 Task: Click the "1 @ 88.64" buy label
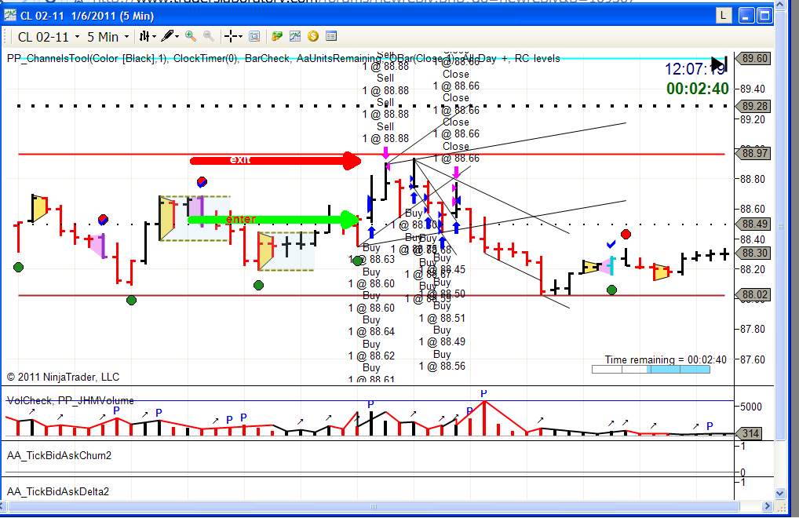[371, 331]
